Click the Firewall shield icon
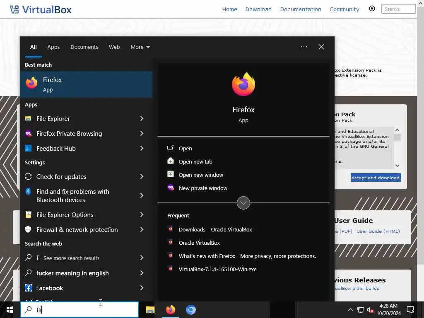 (x=28, y=229)
